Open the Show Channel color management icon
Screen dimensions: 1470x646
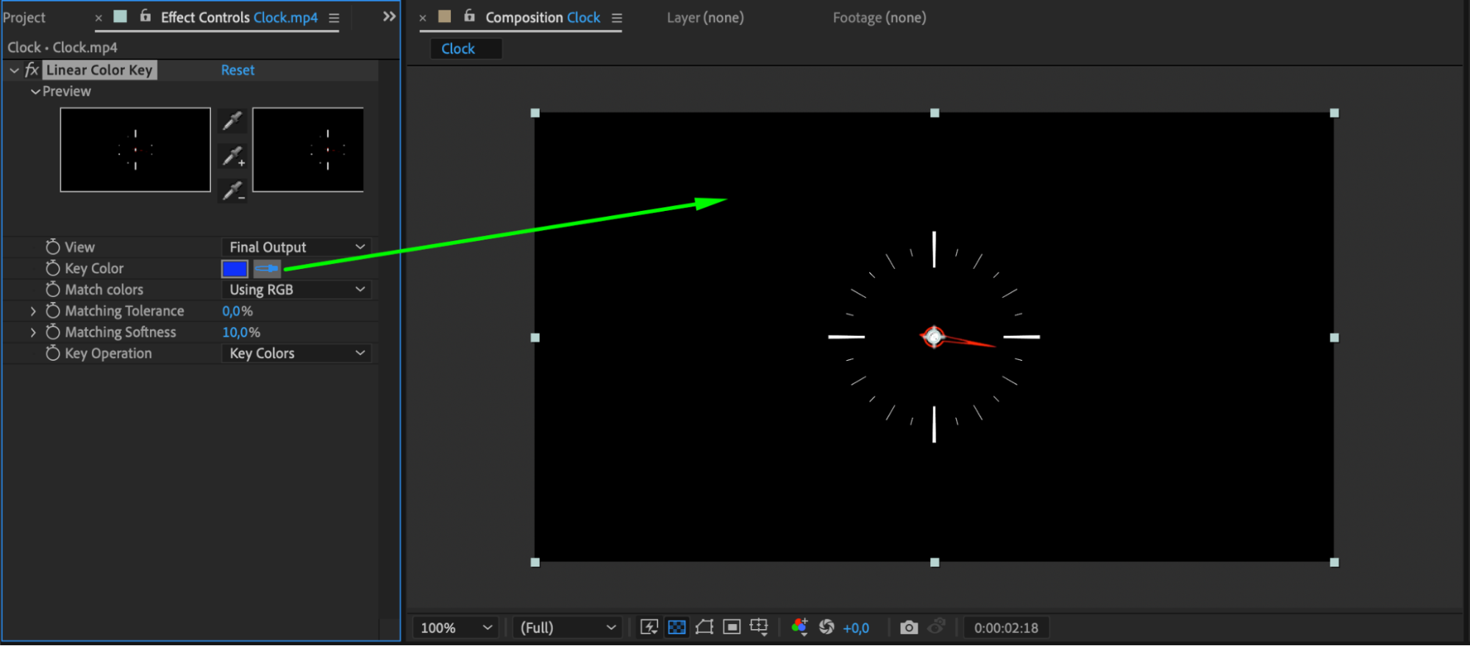click(799, 627)
